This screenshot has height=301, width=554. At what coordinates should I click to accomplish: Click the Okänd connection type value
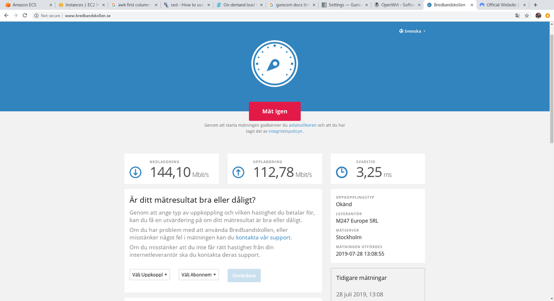(344, 204)
